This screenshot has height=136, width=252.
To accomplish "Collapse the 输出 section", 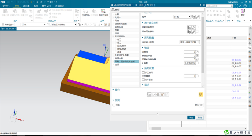I will point(142,47).
